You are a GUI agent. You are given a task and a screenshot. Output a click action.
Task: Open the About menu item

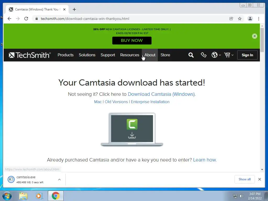coord(150,55)
